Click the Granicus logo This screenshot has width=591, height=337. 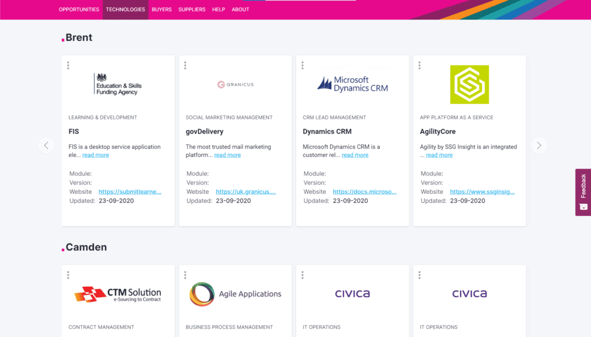click(x=235, y=84)
